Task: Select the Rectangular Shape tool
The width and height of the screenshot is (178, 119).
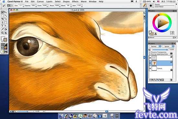Action: (x=6, y=22)
